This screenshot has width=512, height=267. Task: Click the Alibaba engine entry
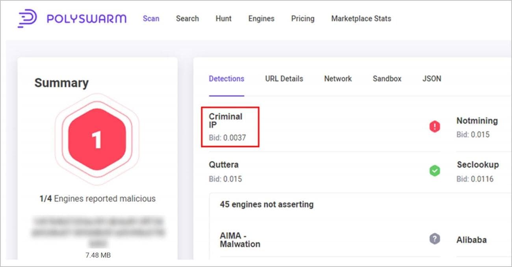click(471, 240)
